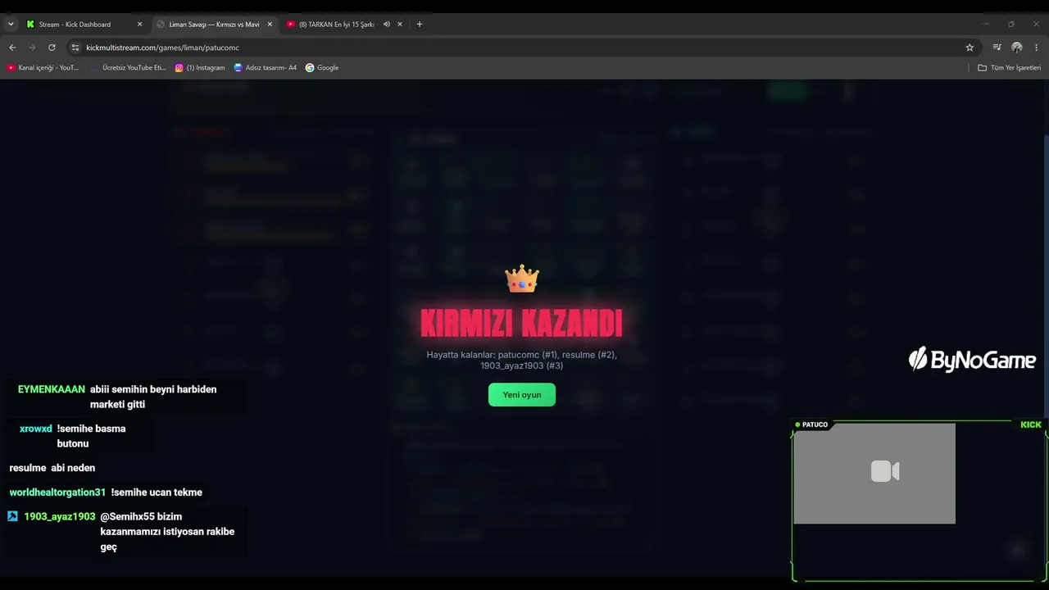Open Ücretsiz YouTube Eti... bookmark
This screenshot has width=1049, height=590.
click(x=129, y=68)
